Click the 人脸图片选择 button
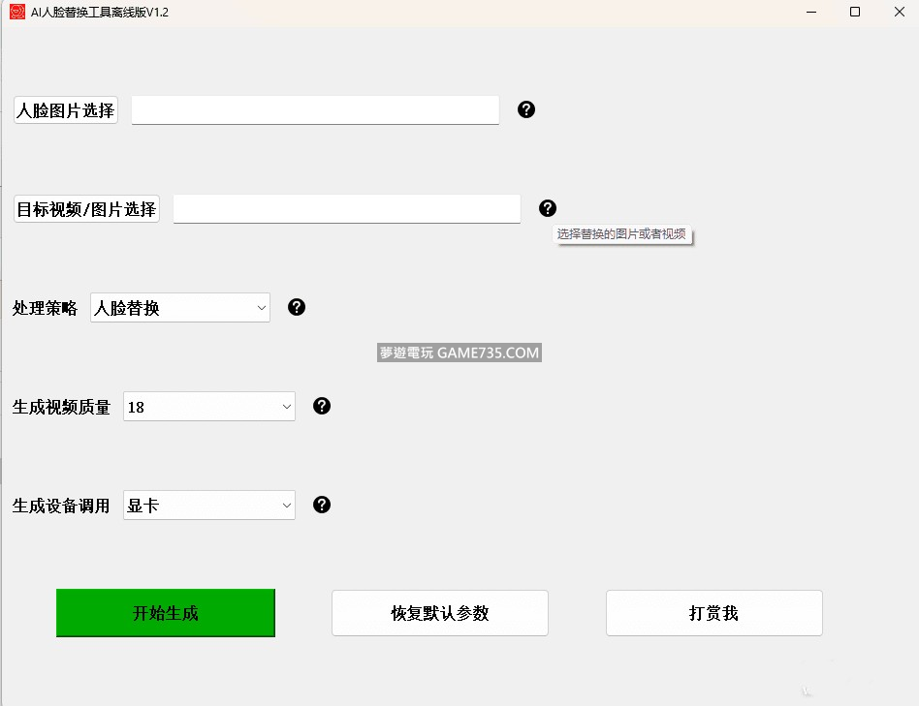919x706 pixels. pos(66,110)
